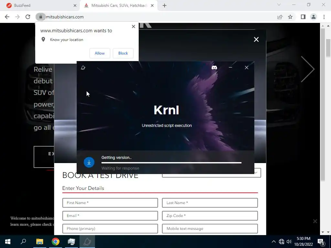Open the tab search dropdown
331x248 pixels.
pyautogui.click(x=279, y=5)
